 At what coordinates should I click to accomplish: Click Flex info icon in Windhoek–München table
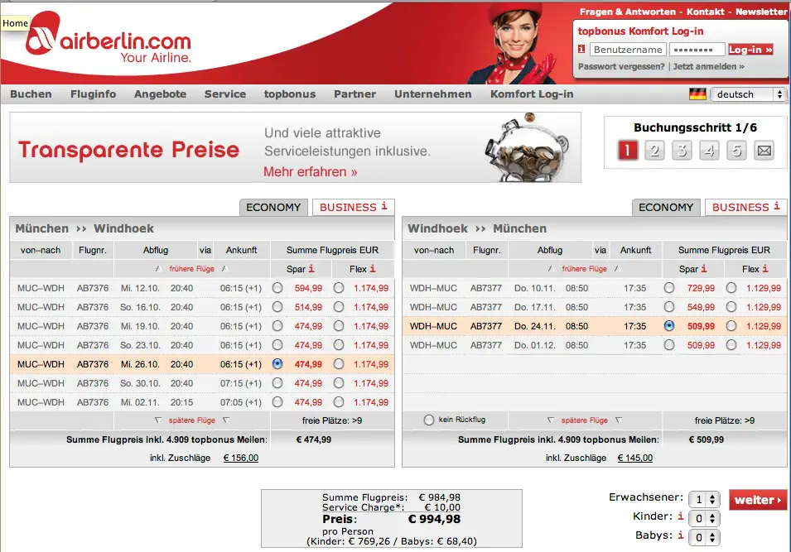click(765, 269)
